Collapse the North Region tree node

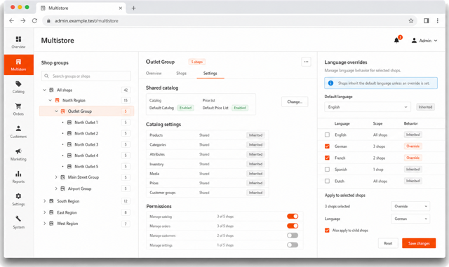pos(50,100)
